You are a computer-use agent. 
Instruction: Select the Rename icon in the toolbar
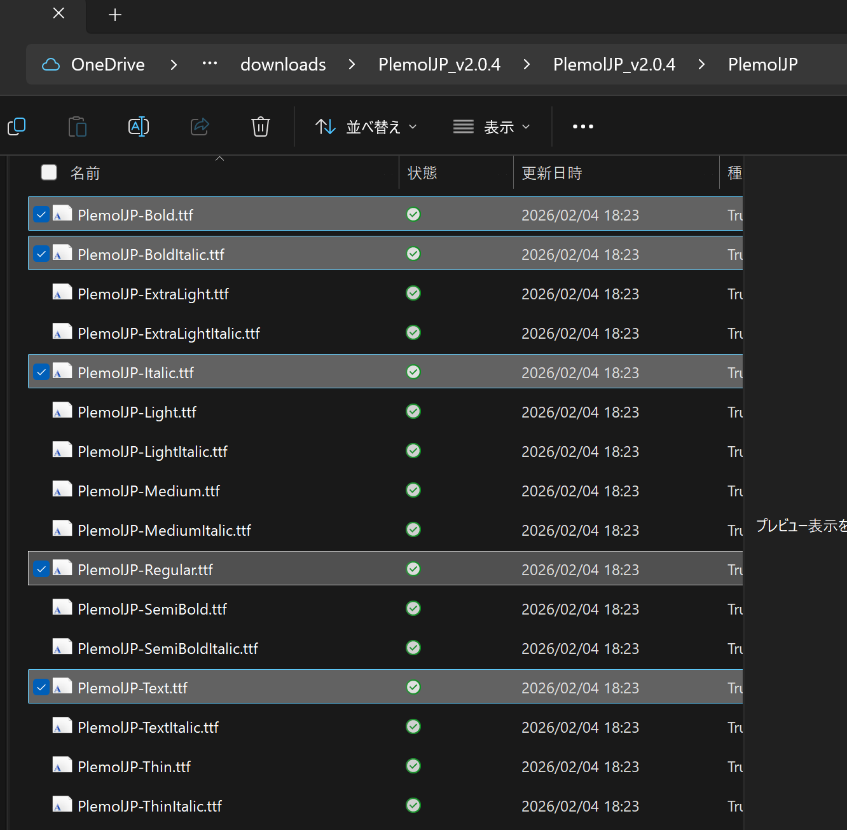[x=139, y=126]
